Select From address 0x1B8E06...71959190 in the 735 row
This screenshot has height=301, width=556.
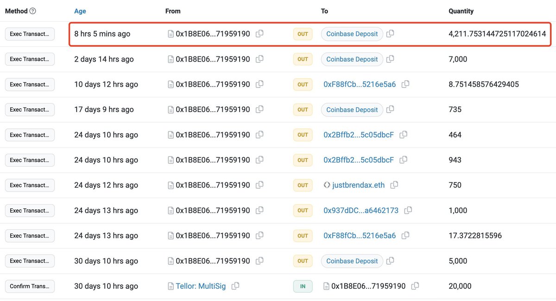click(213, 110)
